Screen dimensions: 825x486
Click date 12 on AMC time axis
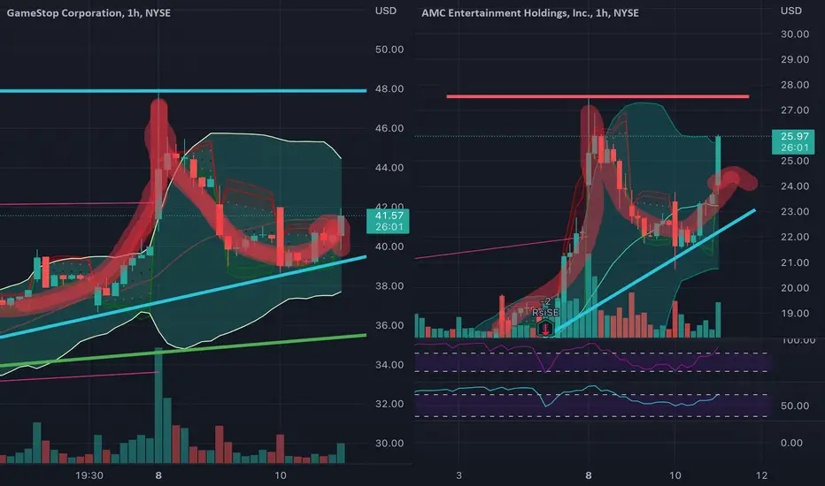point(761,475)
